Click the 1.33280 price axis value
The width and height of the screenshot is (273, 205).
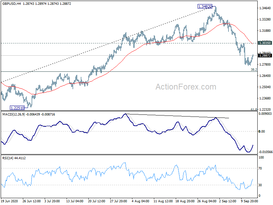(x=265, y=19)
